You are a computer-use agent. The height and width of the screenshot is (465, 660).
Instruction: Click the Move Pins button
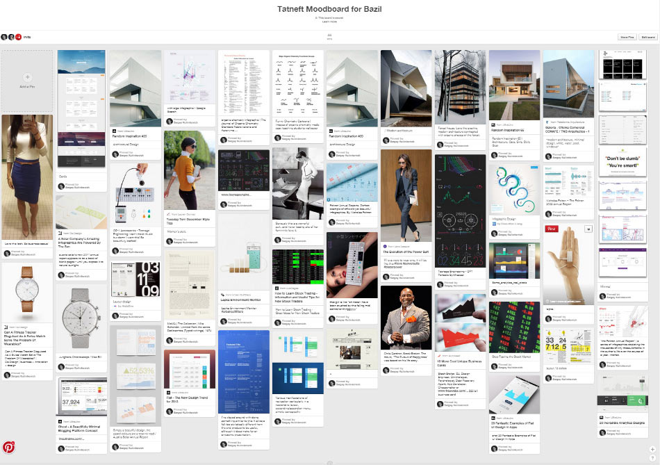coord(627,37)
